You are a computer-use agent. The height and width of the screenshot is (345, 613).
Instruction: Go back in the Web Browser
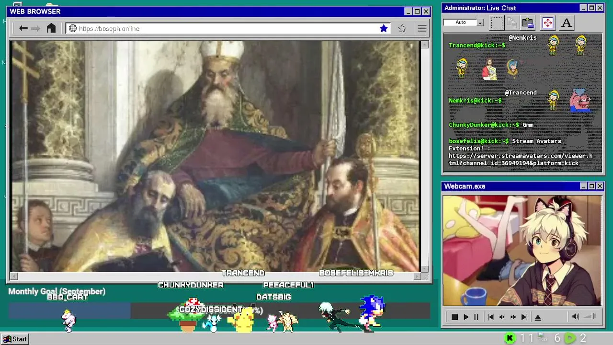23,28
